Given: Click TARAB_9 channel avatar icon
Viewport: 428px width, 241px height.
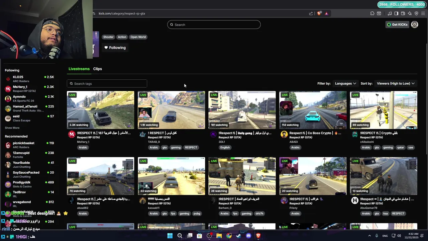Looking at the screenshot, I should [142, 135].
